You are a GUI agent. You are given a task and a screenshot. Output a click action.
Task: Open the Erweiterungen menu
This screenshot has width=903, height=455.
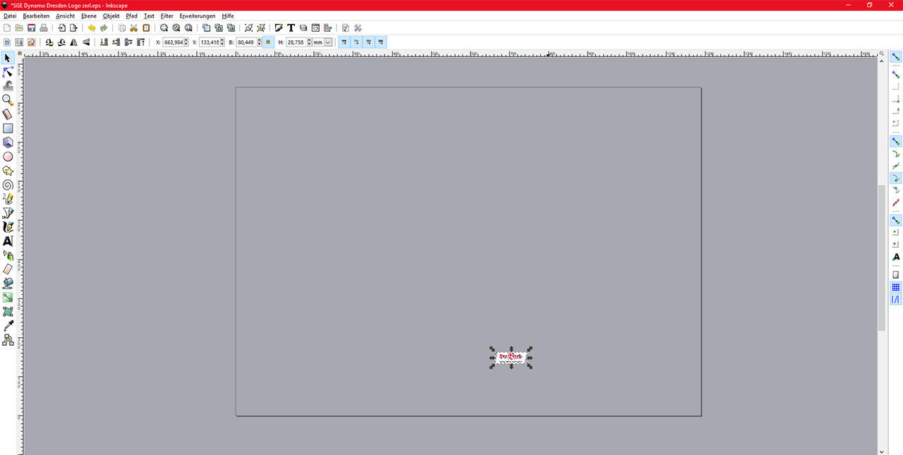(x=197, y=16)
